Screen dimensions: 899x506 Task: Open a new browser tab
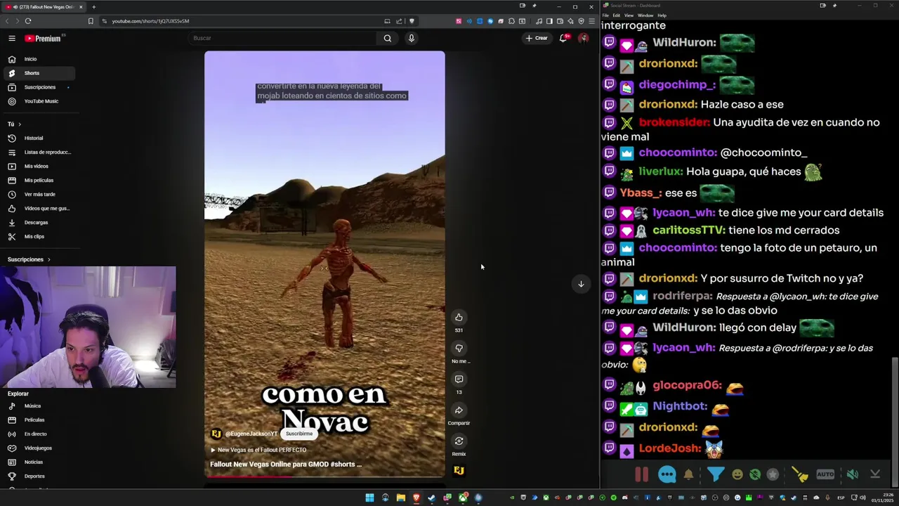[93, 7]
